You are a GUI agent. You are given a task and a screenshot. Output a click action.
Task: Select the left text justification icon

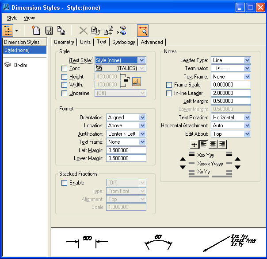coord(204,144)
